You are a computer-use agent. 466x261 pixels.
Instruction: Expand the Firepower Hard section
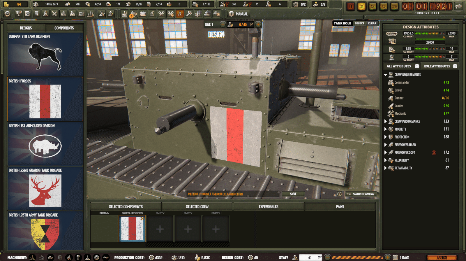pyautogui.click(x=385, y=145)
